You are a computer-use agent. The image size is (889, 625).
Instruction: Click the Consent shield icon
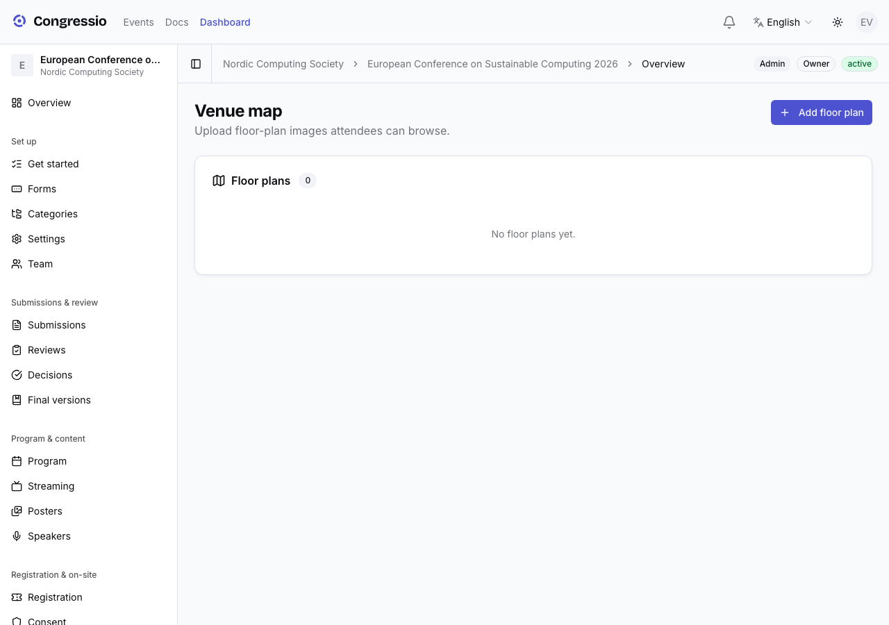pos(17,622)
